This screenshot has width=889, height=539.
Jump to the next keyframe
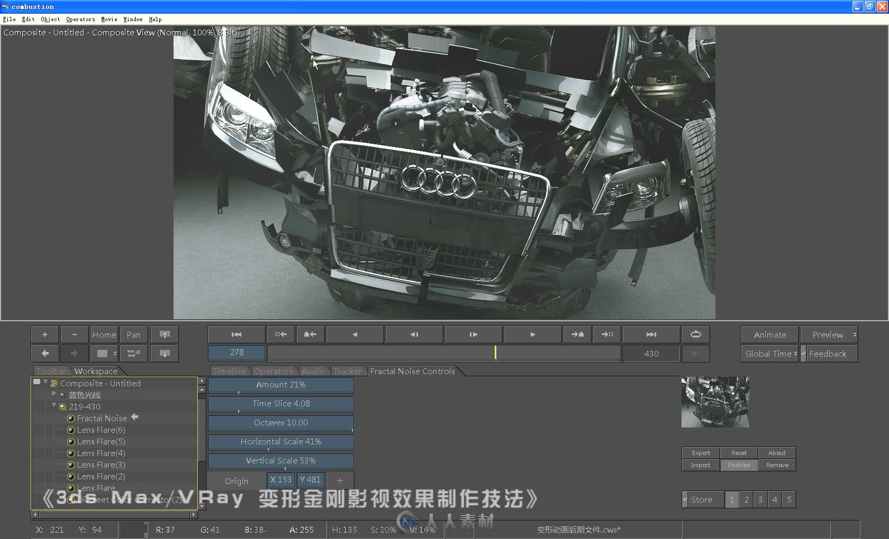pyautogui.click(x=577, y=334)
